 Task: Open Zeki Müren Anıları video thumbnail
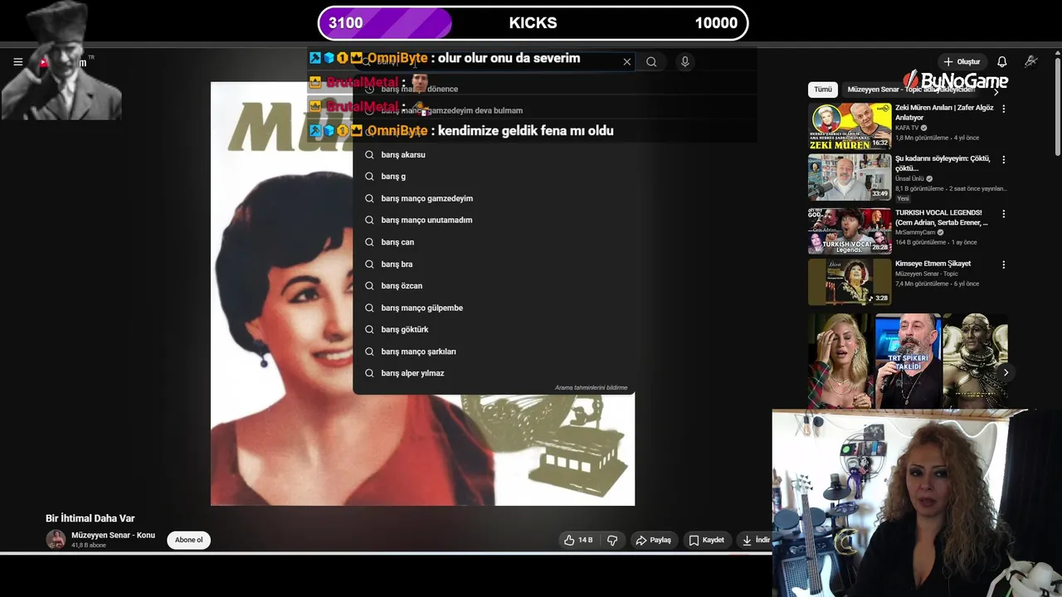click(850, 126)
